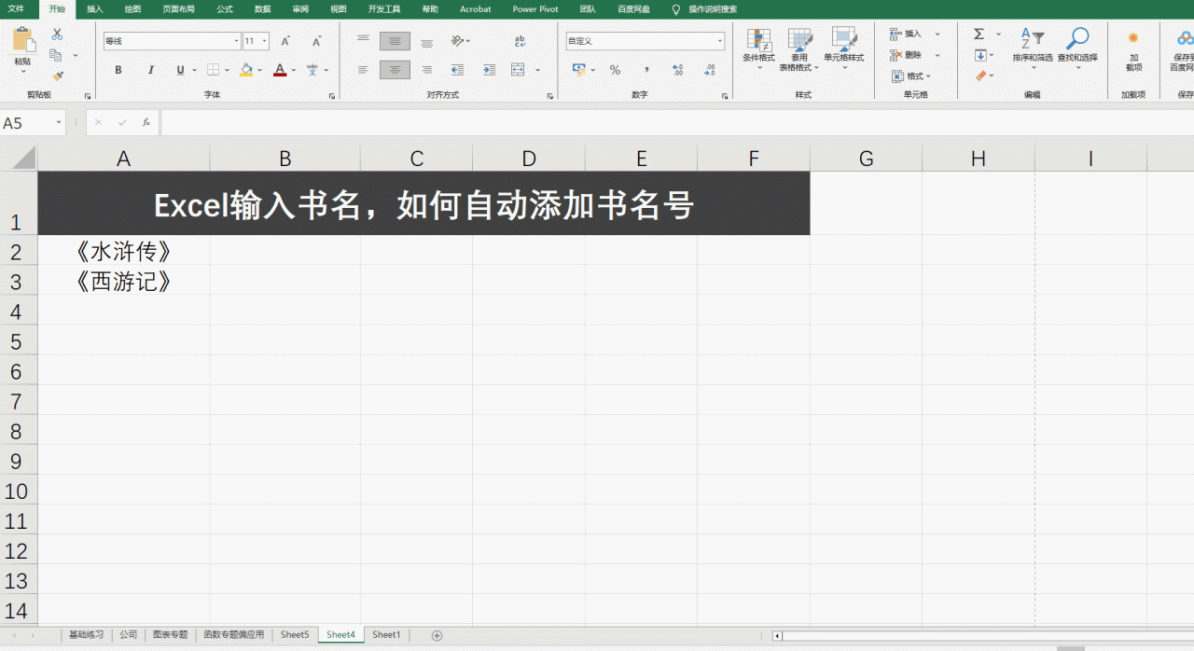Toggle Underline formatting
Image resolution: width=1194 pixels, height=651 pixels.
tap(180, 70)
